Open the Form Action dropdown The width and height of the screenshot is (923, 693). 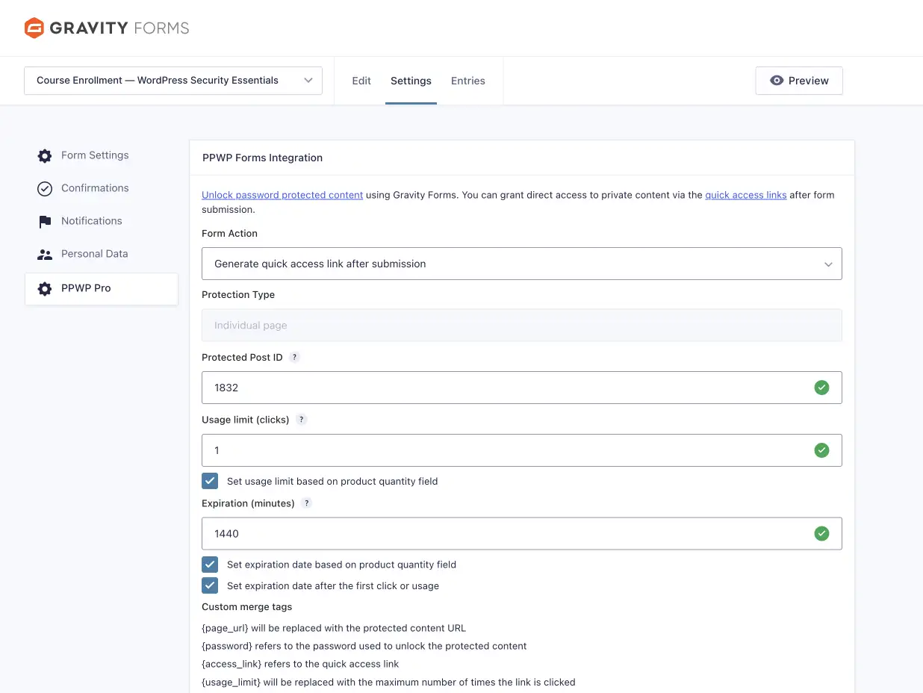tap(522, 264)
